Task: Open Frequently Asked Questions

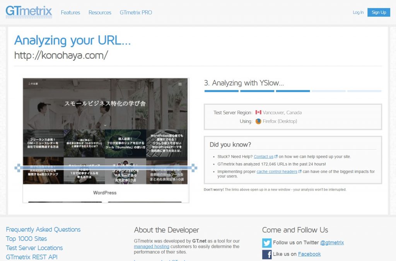Action: [43, 229]
